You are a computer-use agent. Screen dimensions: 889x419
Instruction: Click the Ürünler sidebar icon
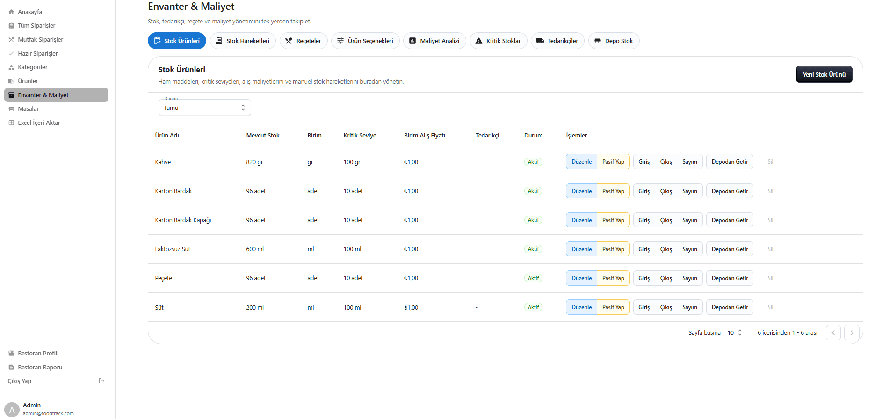(11, 81)
